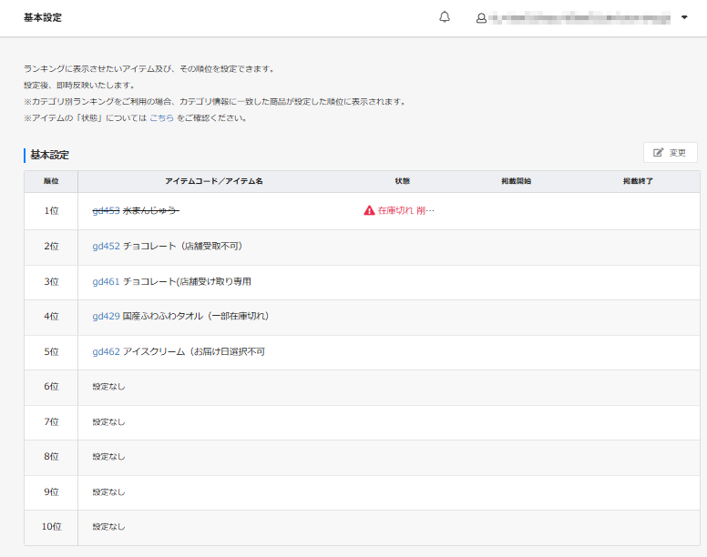This screenshot has width=707, height=557.
Task: Select the 7位 rank cell
Action: coord(51,422)
